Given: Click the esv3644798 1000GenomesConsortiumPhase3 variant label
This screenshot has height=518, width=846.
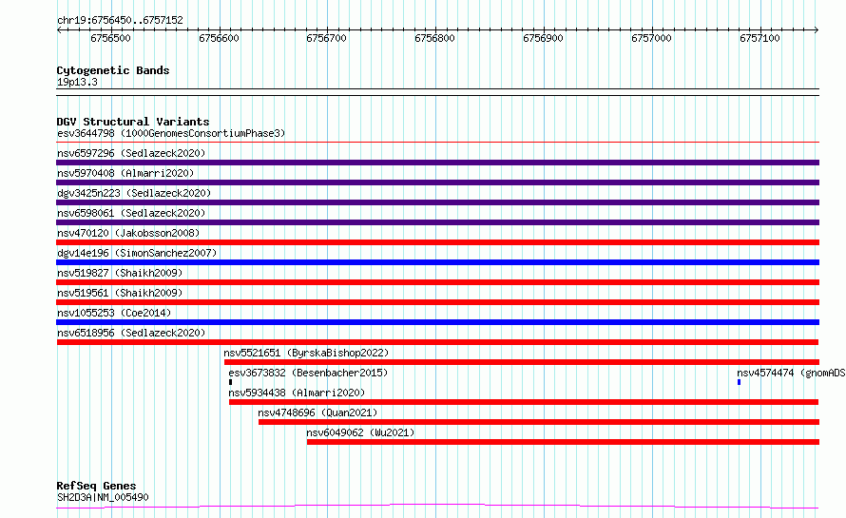Looking at the screenshot, I should 171,133.
